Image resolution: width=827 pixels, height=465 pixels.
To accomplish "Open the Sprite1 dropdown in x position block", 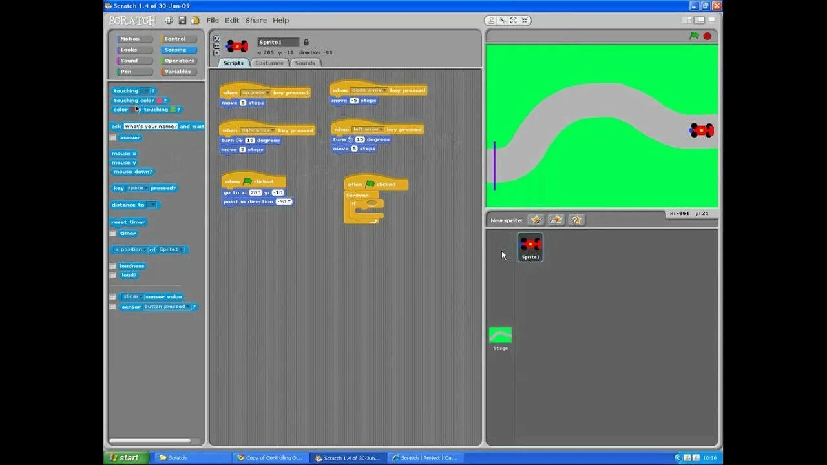I will [x=171, y=249].
